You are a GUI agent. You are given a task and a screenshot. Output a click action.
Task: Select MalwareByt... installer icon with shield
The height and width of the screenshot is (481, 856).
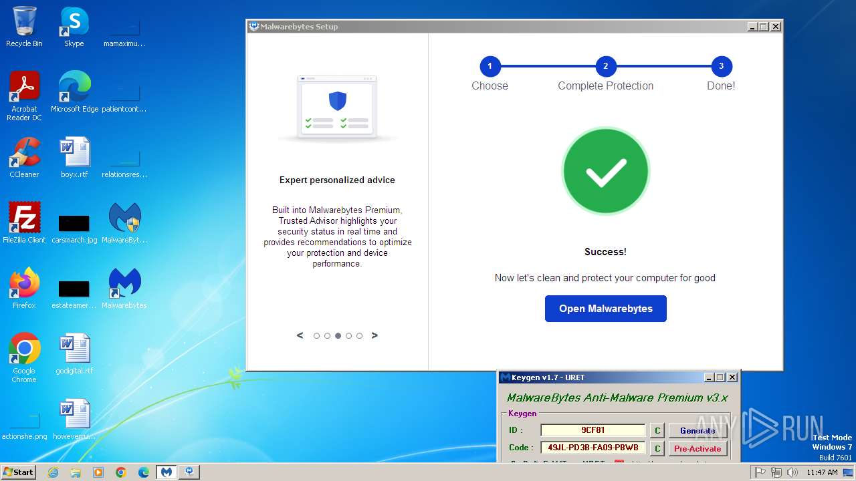tap(124, 223)
